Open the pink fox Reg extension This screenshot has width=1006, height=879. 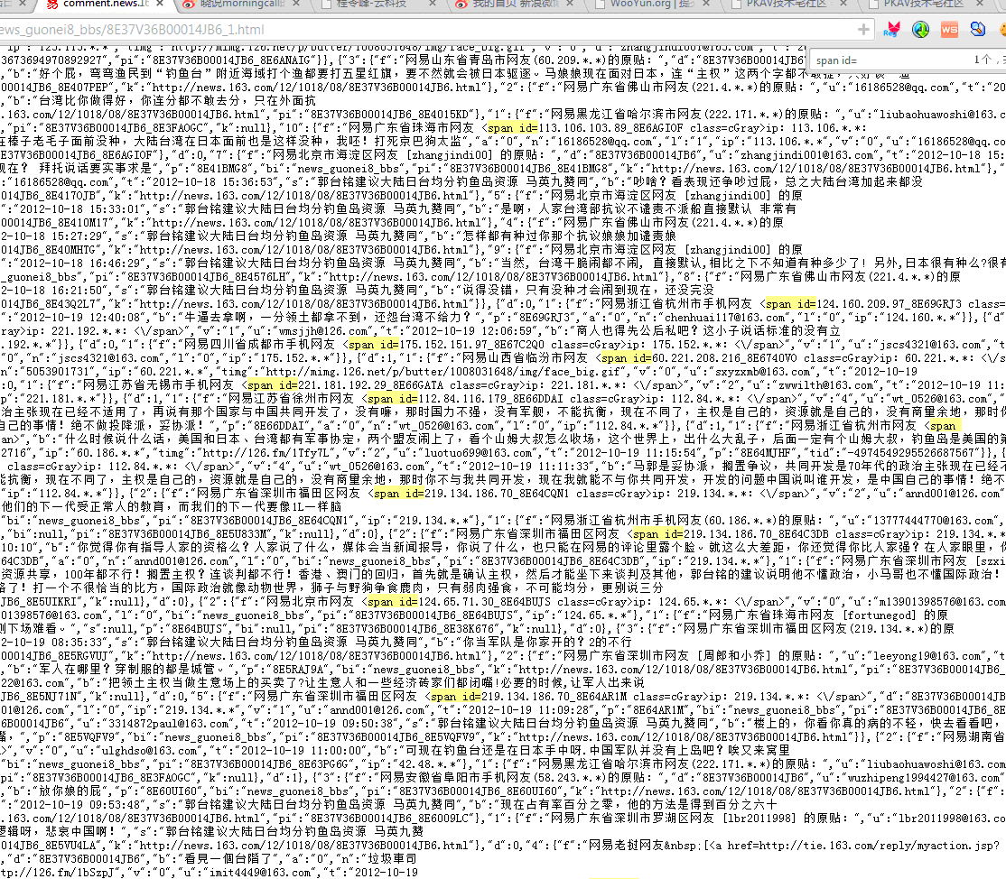pyautogui.click(x=892, y=30)
